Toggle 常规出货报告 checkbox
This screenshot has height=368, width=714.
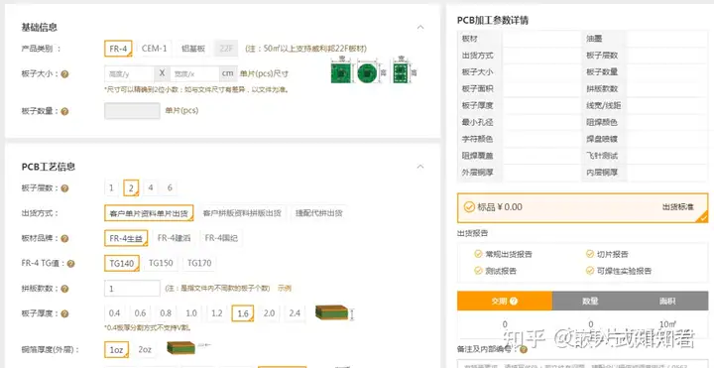pos(478,254)
